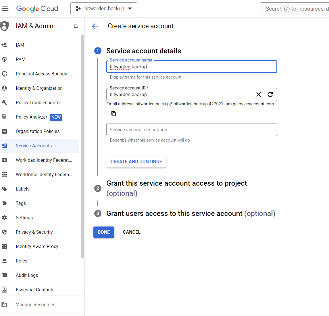Click the sidebar vertical scrollbar
The width and height of the screenshot is (329, 316).
82,146
